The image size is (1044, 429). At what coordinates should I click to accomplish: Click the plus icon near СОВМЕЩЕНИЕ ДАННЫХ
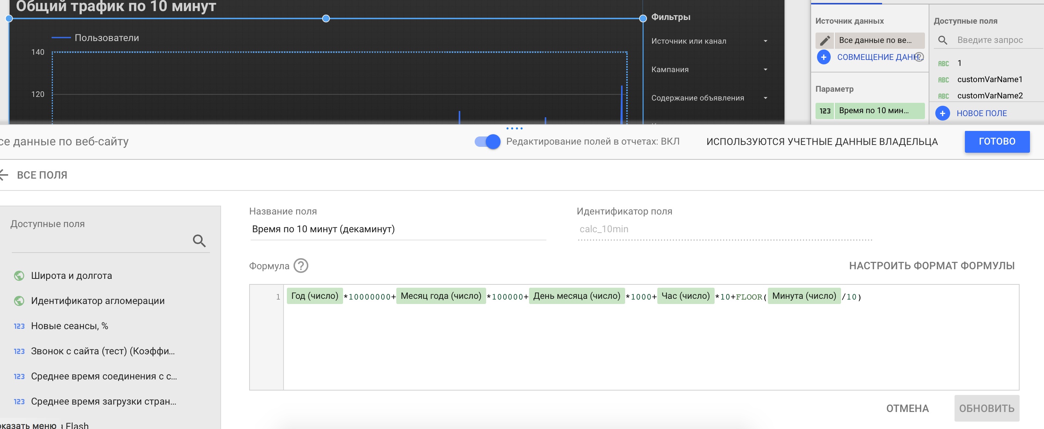coord(824,57)
